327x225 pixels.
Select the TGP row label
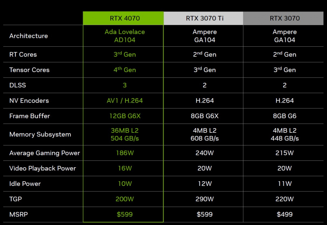coord(15,199)
